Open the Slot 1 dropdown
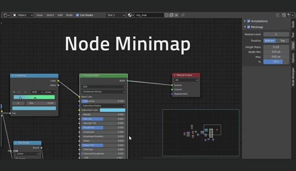Screen dimensions: 296x171 point(116,15)
